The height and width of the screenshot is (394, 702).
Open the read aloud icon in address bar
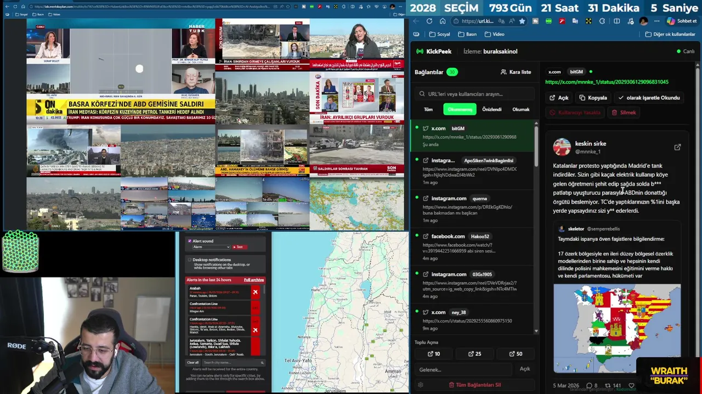point(511,21)
